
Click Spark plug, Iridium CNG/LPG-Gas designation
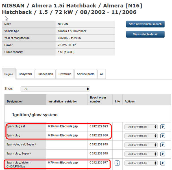coord(18,164)
